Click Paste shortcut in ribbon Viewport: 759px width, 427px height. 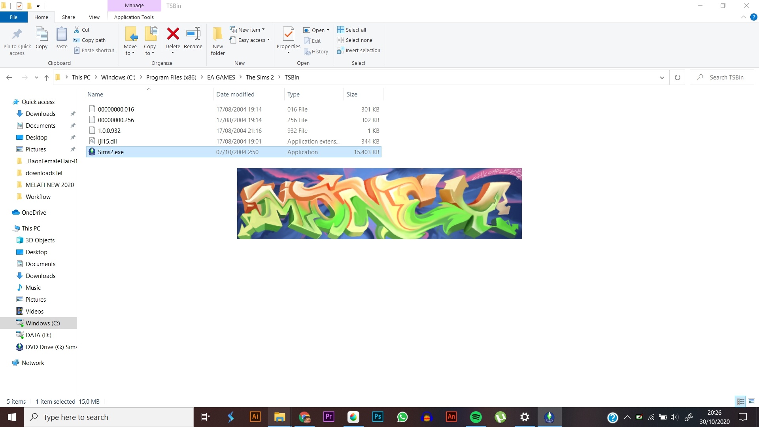(94, 50)
